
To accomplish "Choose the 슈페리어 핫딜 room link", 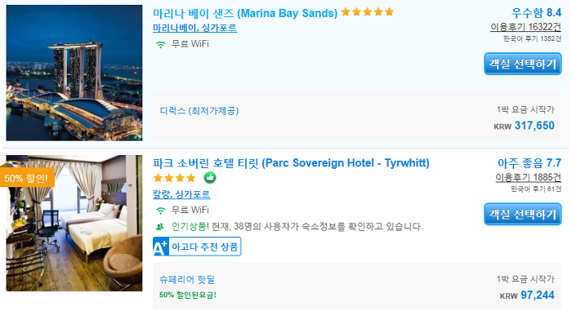I will click(187, 280).
